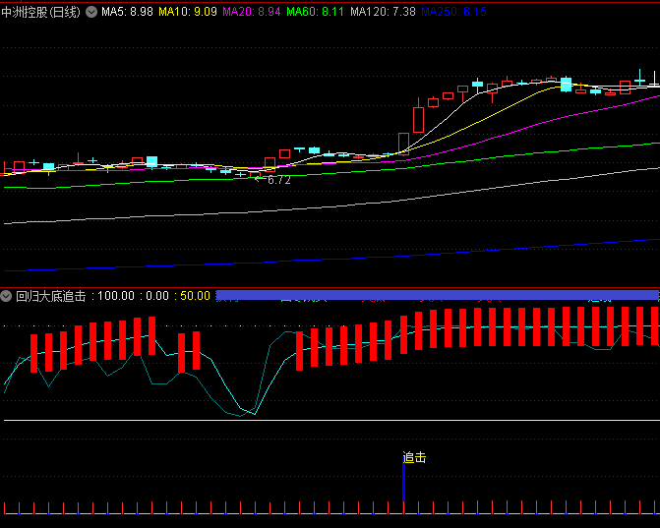660x528 pixels.
Task: Click the MA60 green average label
Action: pos(316,12)
